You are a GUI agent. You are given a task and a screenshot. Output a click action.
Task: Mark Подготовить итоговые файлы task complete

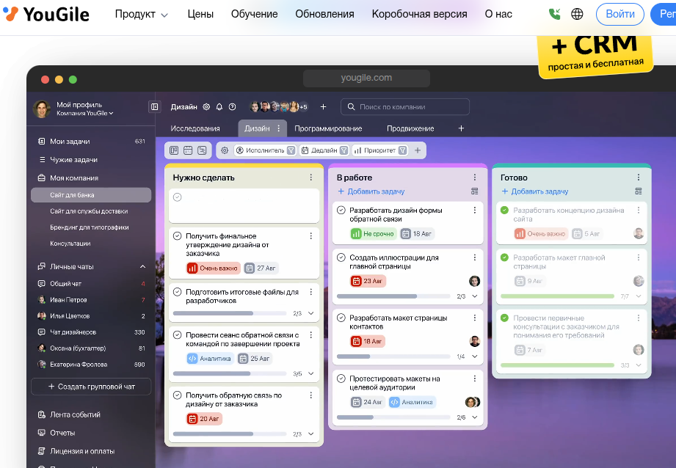[x=177, y=292]
